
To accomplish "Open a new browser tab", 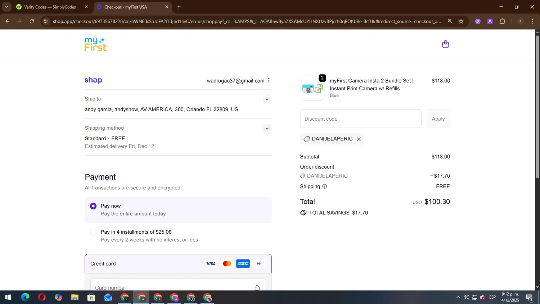I will click(x=179, y=7).
